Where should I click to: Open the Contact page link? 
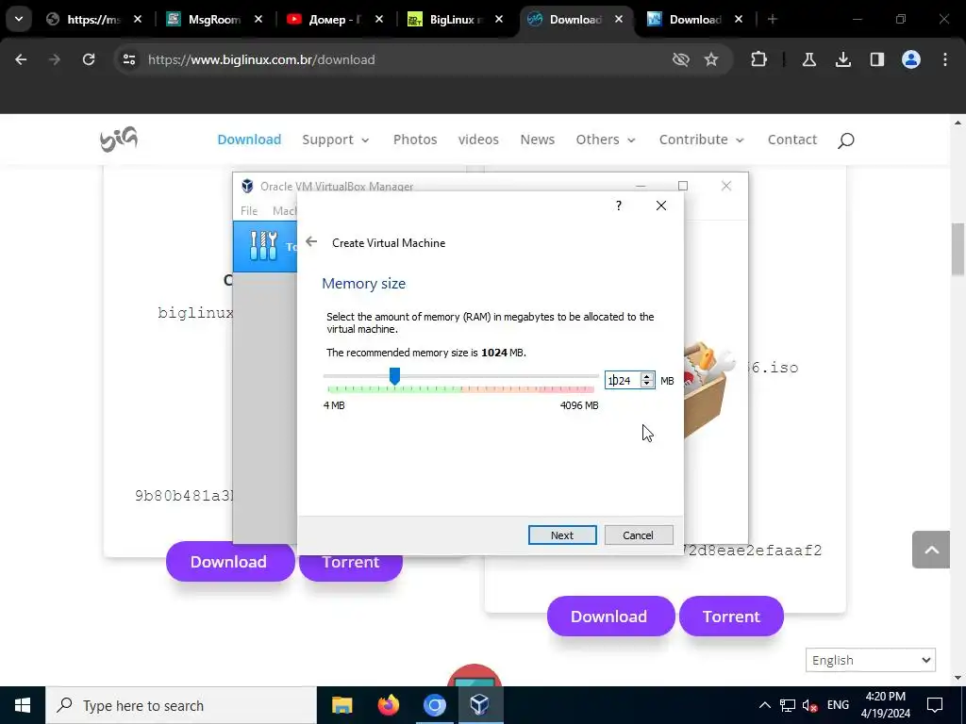(x=792, y=140)
